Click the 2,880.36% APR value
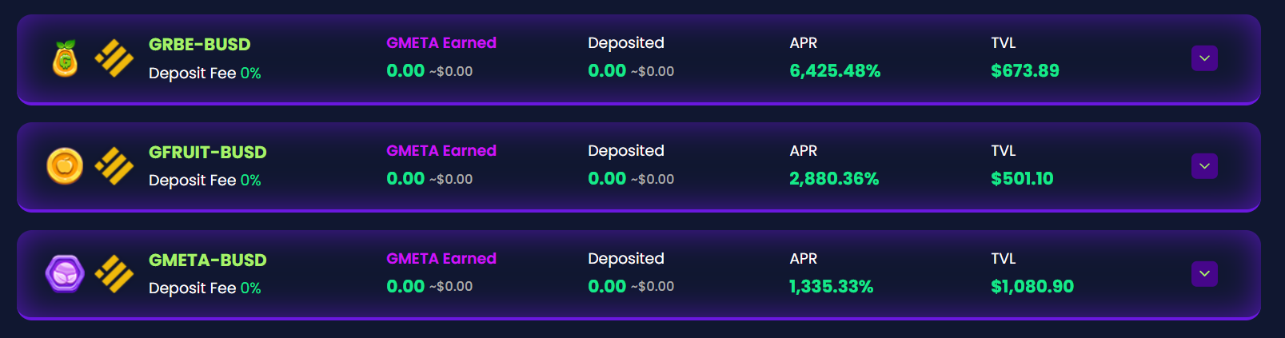 834,179
